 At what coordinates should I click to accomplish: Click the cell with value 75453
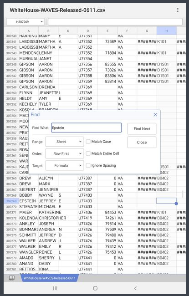(x=107, y=252)
